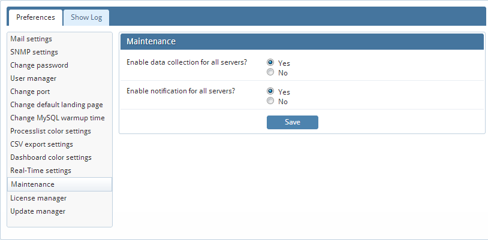488x240 pixels.
Task: Switch to the Show Log tab
Action: (x=86, y=17)
